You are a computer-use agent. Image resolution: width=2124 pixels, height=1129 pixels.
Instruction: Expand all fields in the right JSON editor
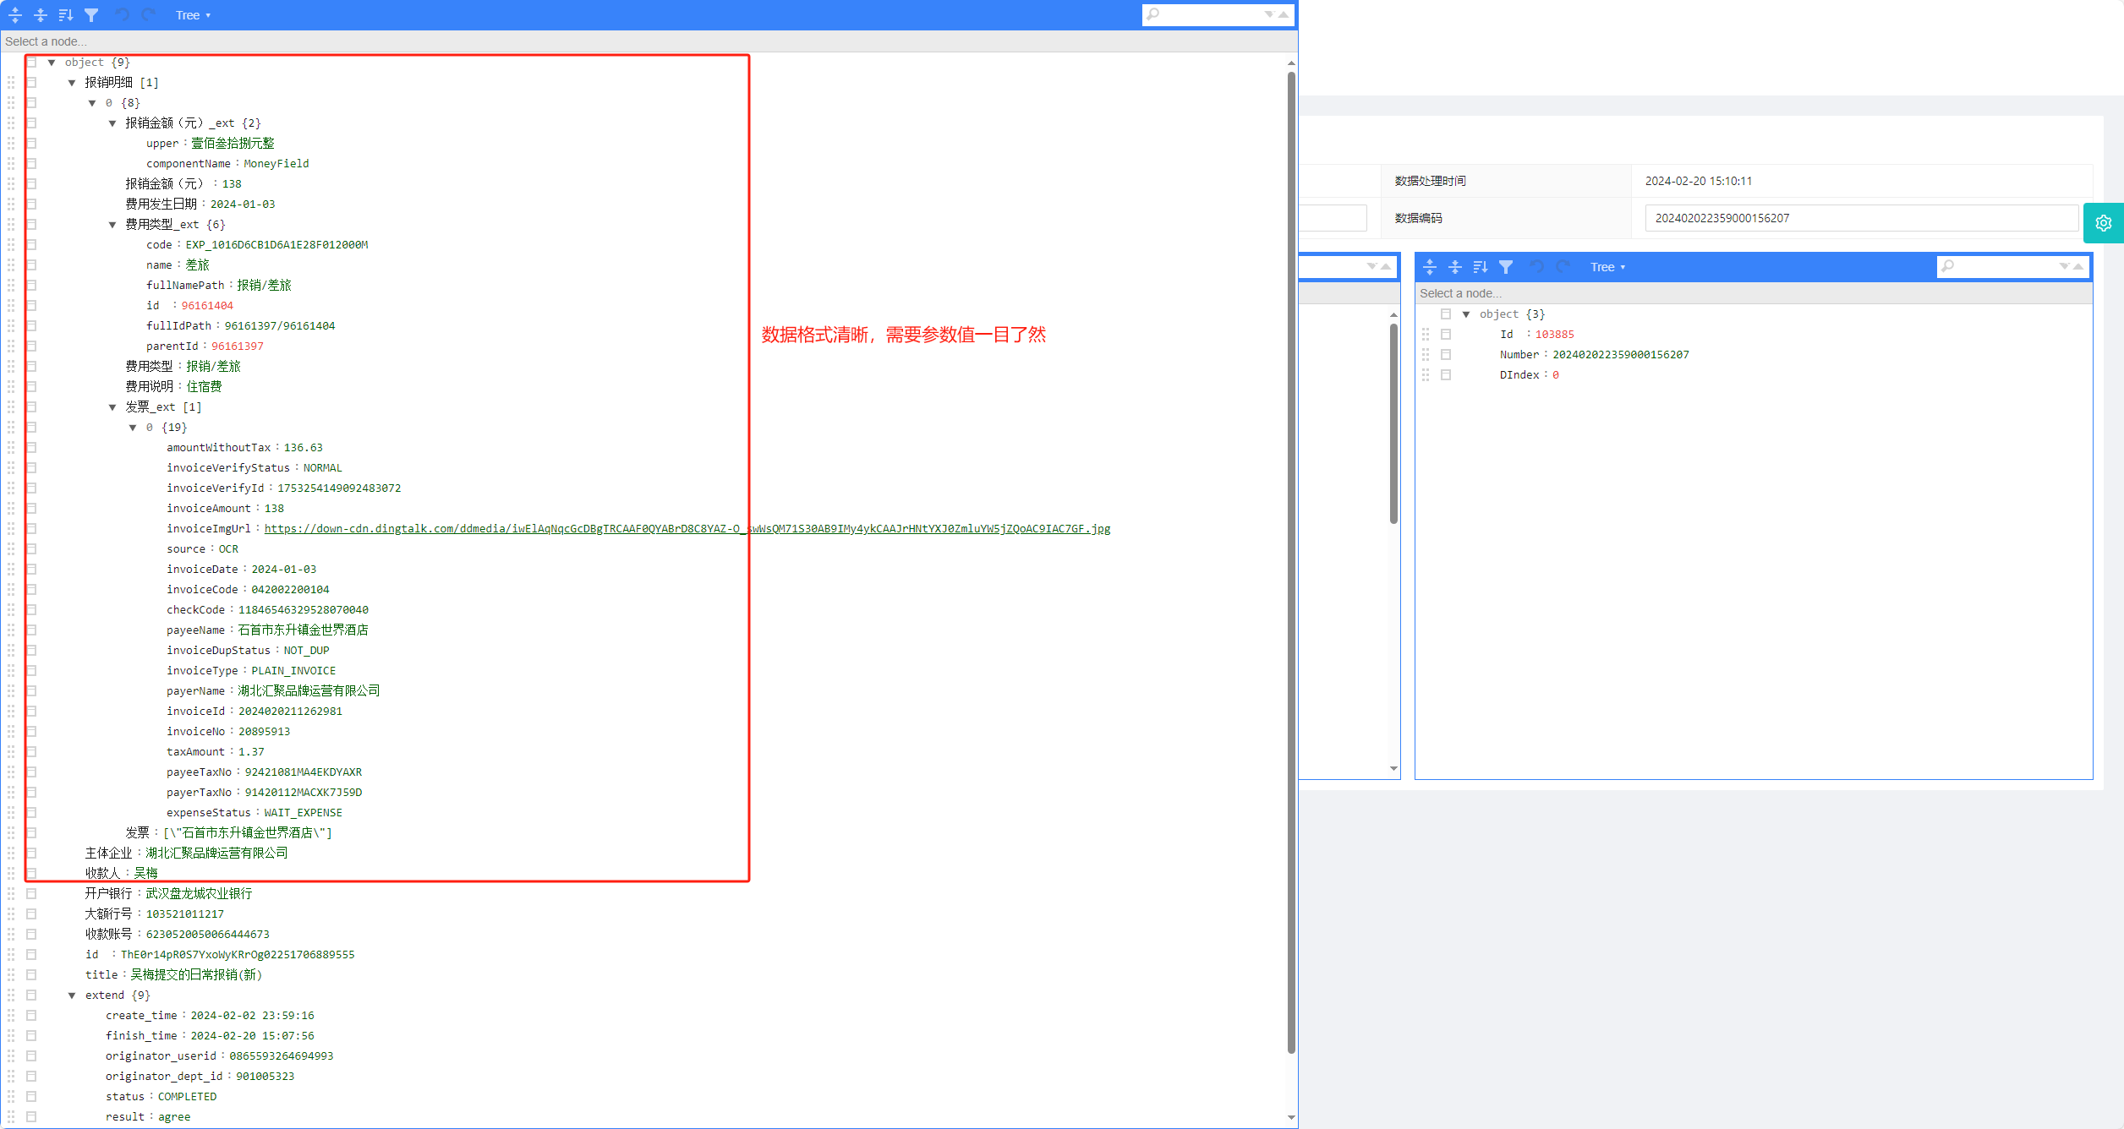coord(1430,267)
